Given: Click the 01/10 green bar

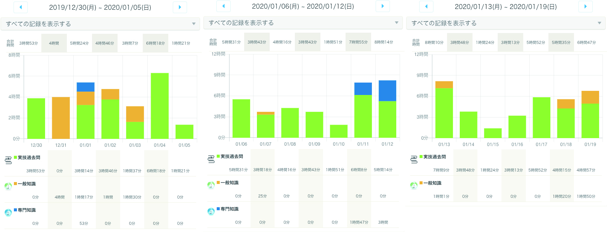Looking at the screenshot, I should tap(339, 131).
